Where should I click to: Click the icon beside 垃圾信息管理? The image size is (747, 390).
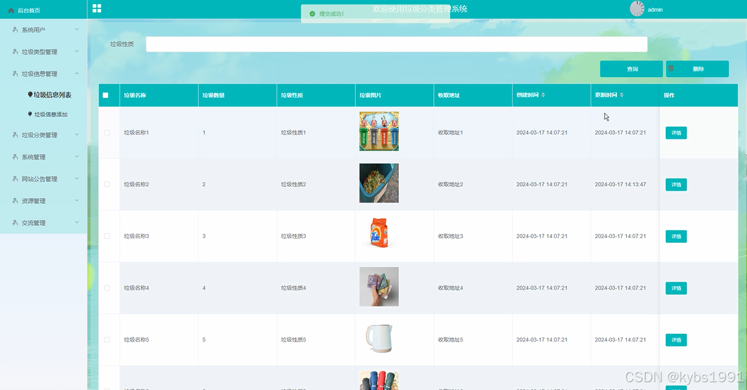click(15, 73)
